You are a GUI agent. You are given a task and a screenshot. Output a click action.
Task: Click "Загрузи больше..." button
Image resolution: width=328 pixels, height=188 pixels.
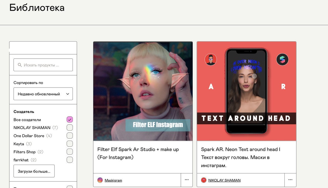tap(34, 171)
